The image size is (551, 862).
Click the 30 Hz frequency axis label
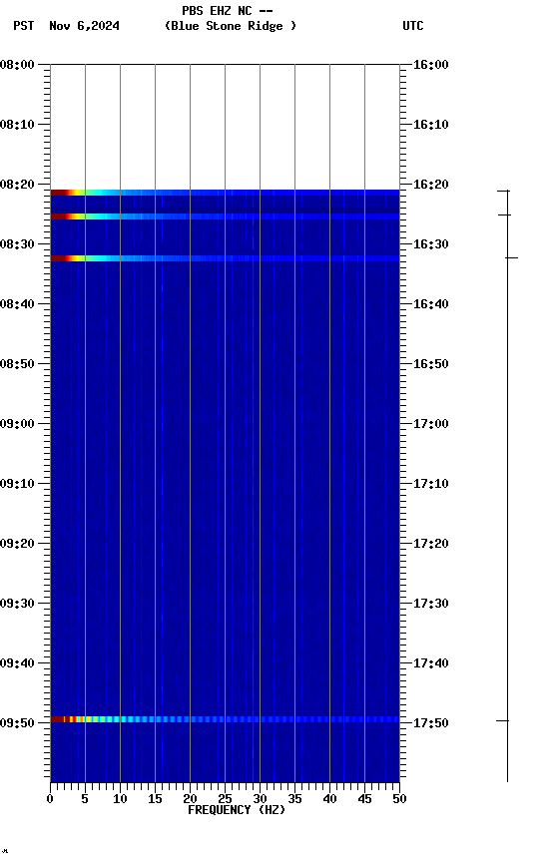tap(260, 799)
